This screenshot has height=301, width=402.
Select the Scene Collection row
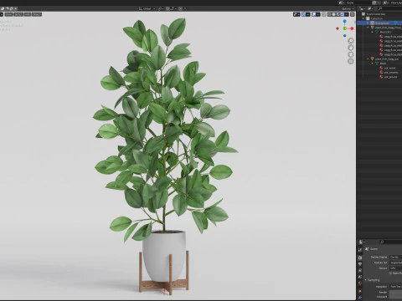pyautogui.click(x=376, y=14)
